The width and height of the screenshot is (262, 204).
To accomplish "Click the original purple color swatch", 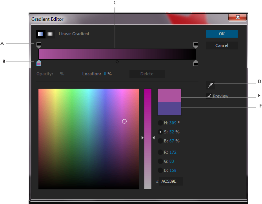I will point(169,109).
